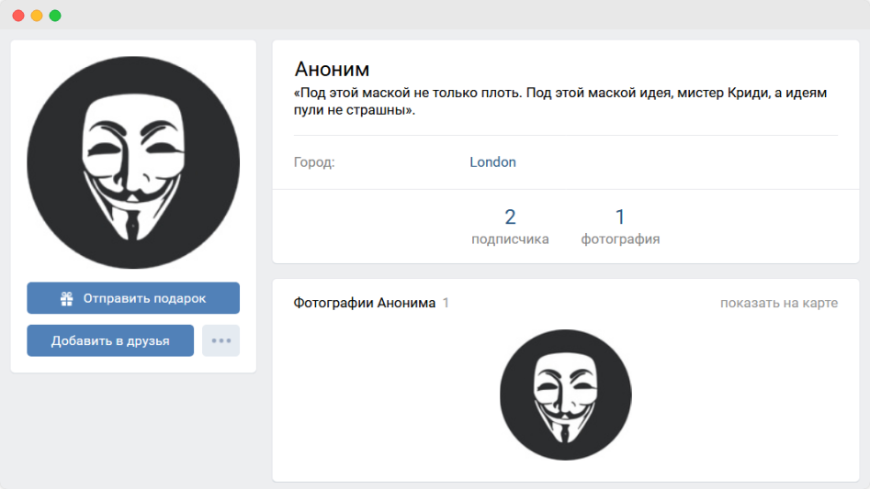This screenshot has width=870, height=489.
Task: Open the large Anonymous mask profile avatar
Action: coord(133,162)
